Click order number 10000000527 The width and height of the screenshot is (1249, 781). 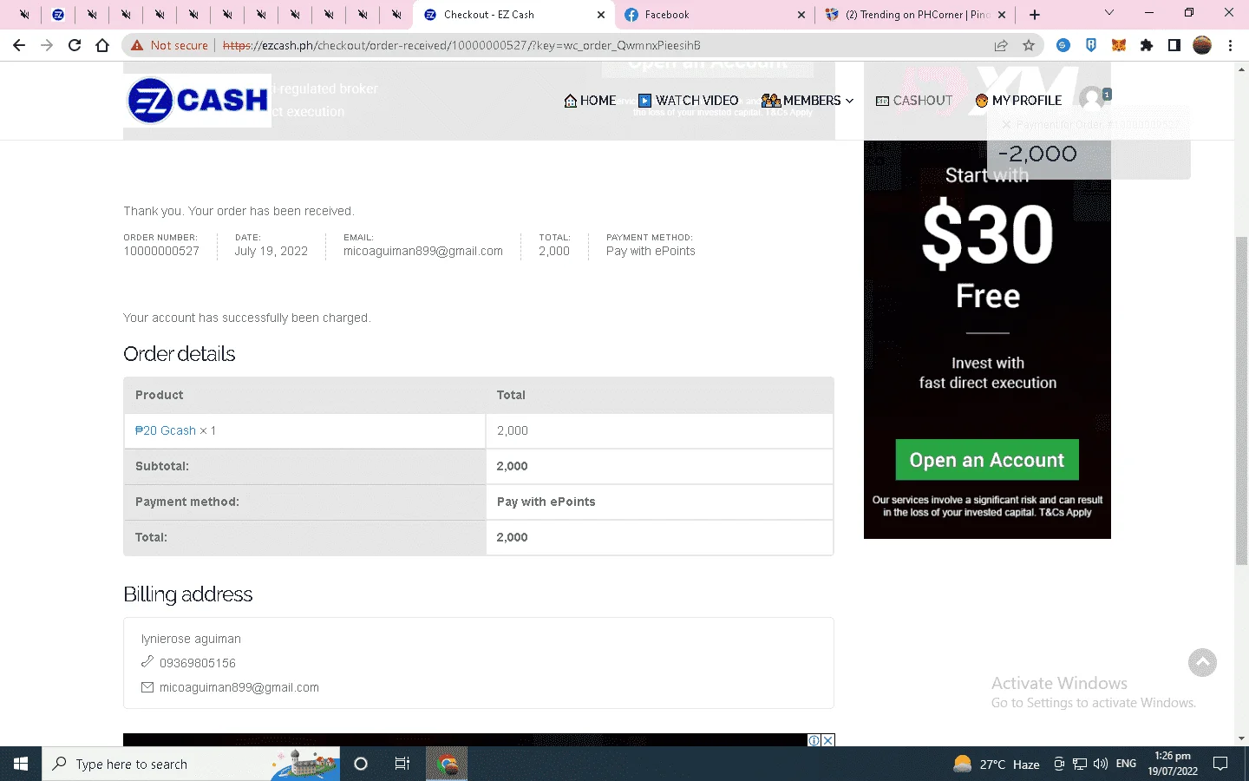161,252
